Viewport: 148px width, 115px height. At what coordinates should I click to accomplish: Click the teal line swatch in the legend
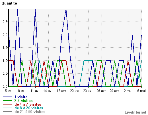coord(8,108)
